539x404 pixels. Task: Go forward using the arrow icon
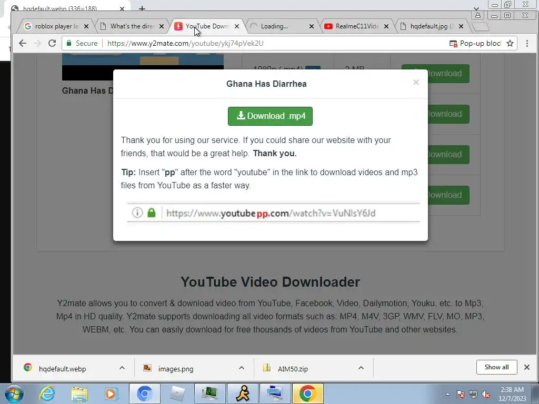point(37,43)
